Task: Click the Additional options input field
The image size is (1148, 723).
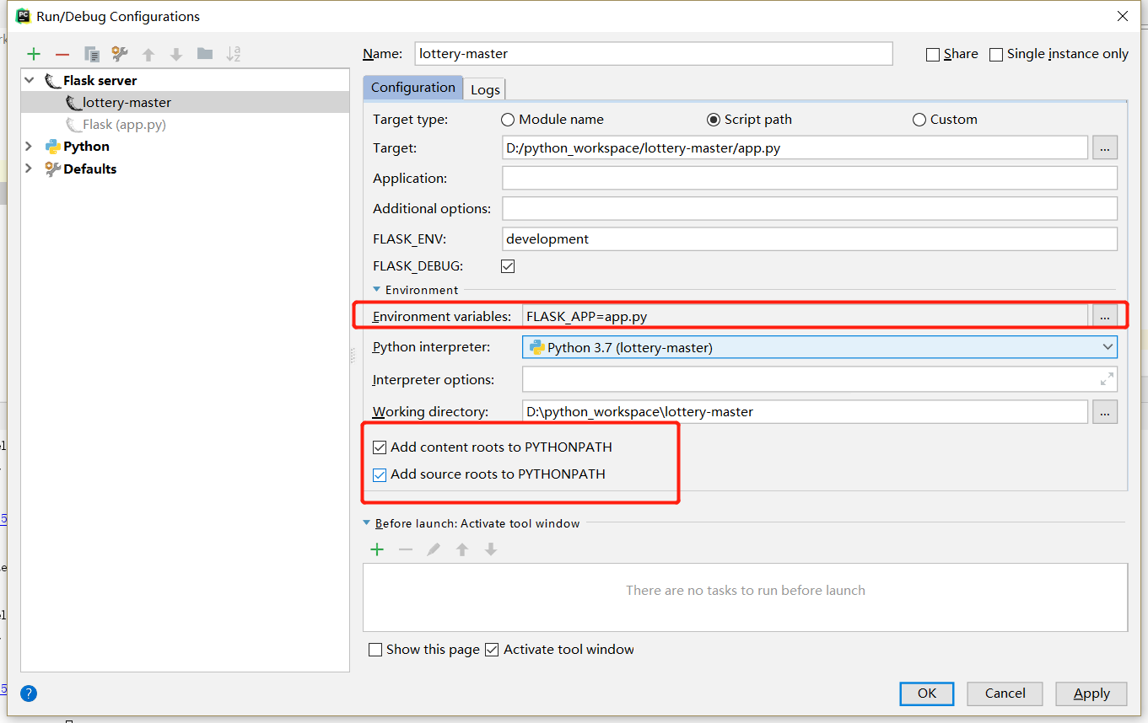Action: [810, 208]
